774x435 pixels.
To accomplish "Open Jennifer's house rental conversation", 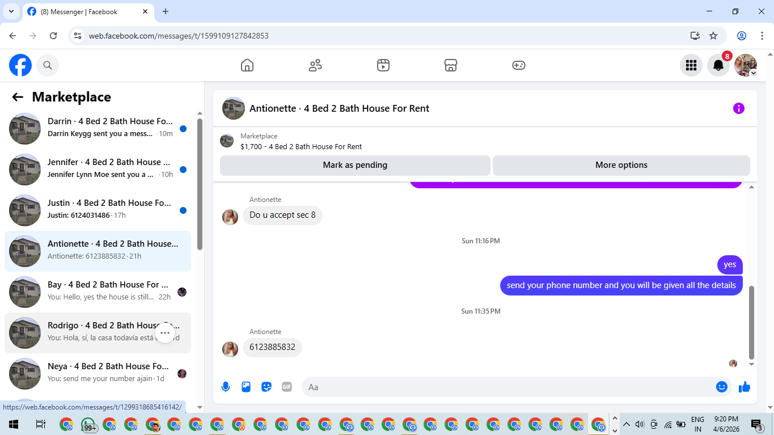I will pyautogui.click(x=98, y=170).
